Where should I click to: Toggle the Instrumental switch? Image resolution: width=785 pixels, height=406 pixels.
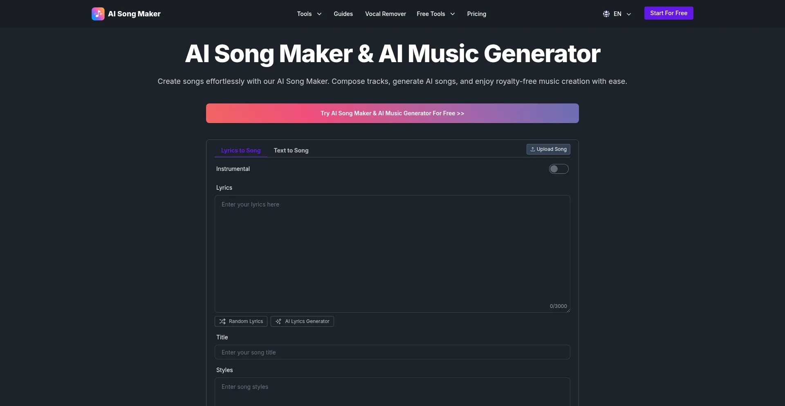pyautogui.click(x=559, y=169)
